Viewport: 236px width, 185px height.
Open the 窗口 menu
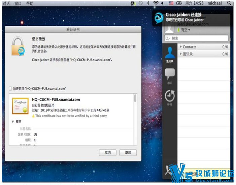coord(18,3)
